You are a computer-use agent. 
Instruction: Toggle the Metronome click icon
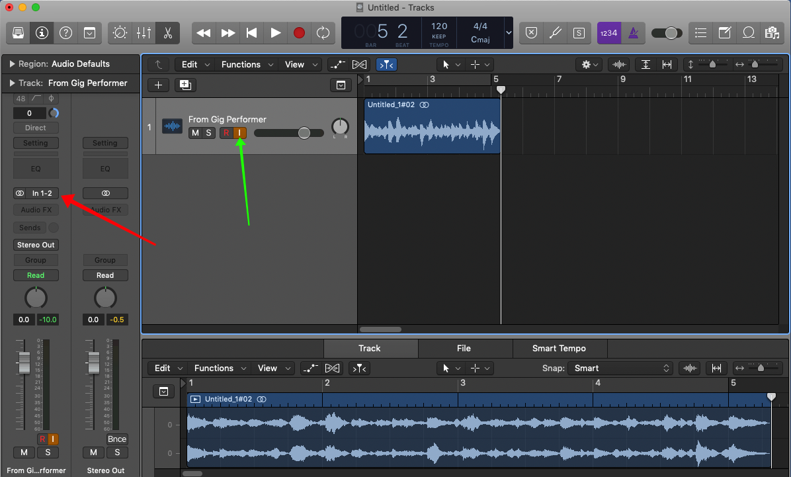pos(633,33)
